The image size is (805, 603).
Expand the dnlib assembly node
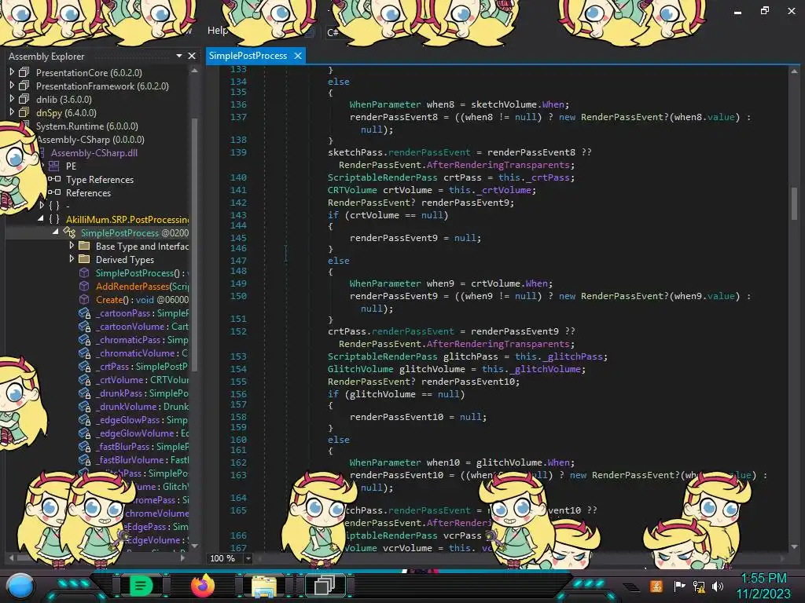12,99
